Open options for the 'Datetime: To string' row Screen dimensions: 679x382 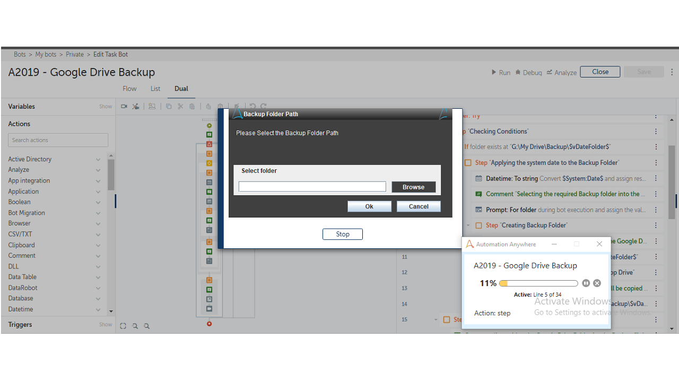[656, 178]
